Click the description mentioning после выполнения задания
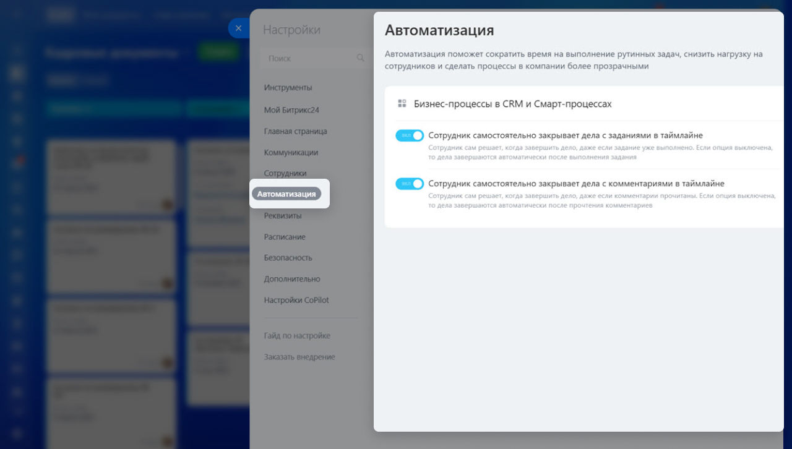792x449 pixels. coord(601,153)
